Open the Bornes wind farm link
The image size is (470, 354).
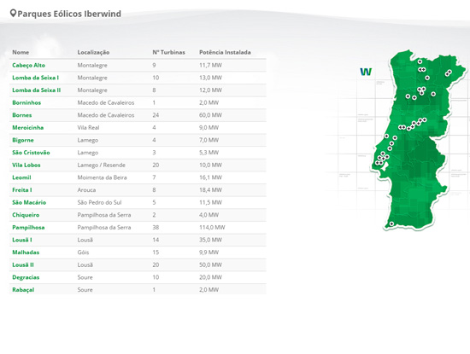pos(22,115)
